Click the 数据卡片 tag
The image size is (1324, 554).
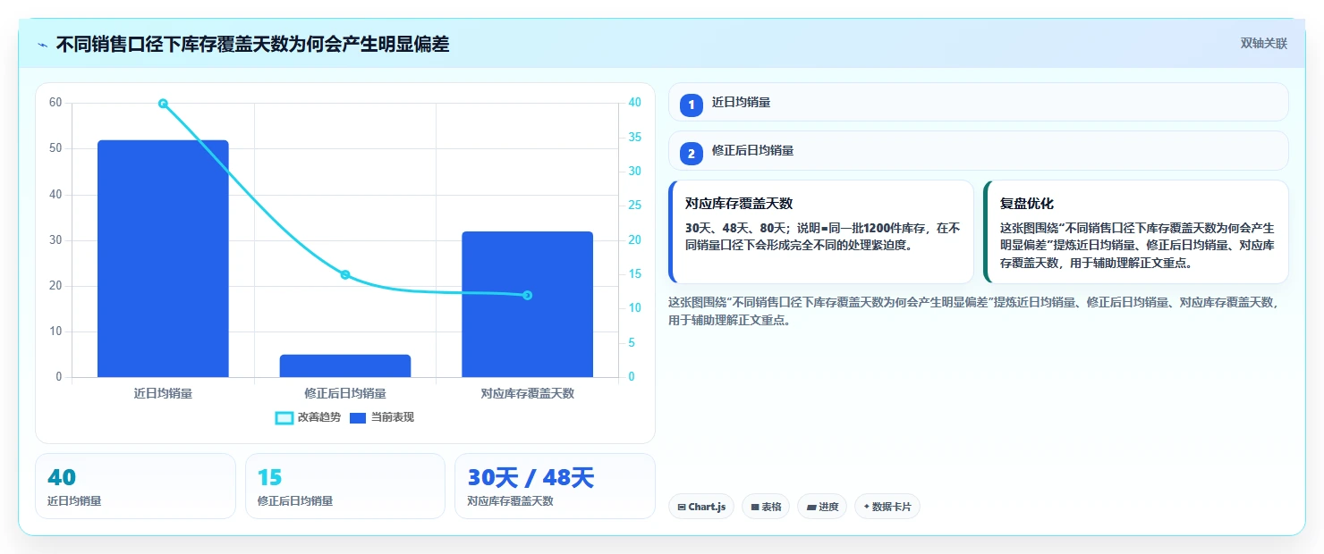(887, 507)
